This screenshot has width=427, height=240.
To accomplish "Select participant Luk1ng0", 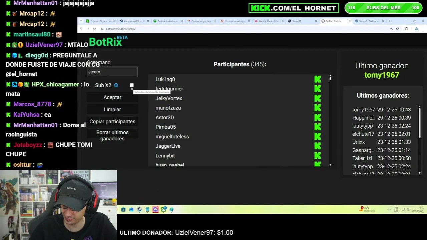I will coord(165,79).
